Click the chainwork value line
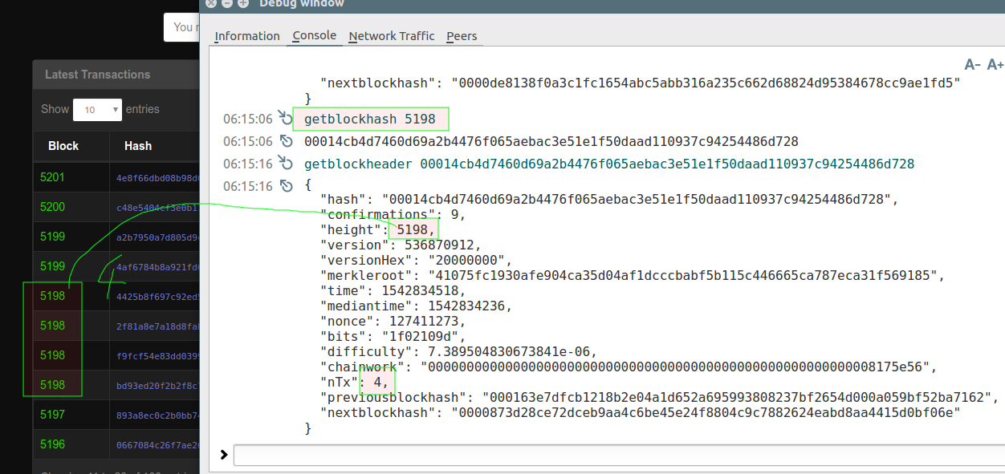The image size is (1005, 474). [629, 367]
